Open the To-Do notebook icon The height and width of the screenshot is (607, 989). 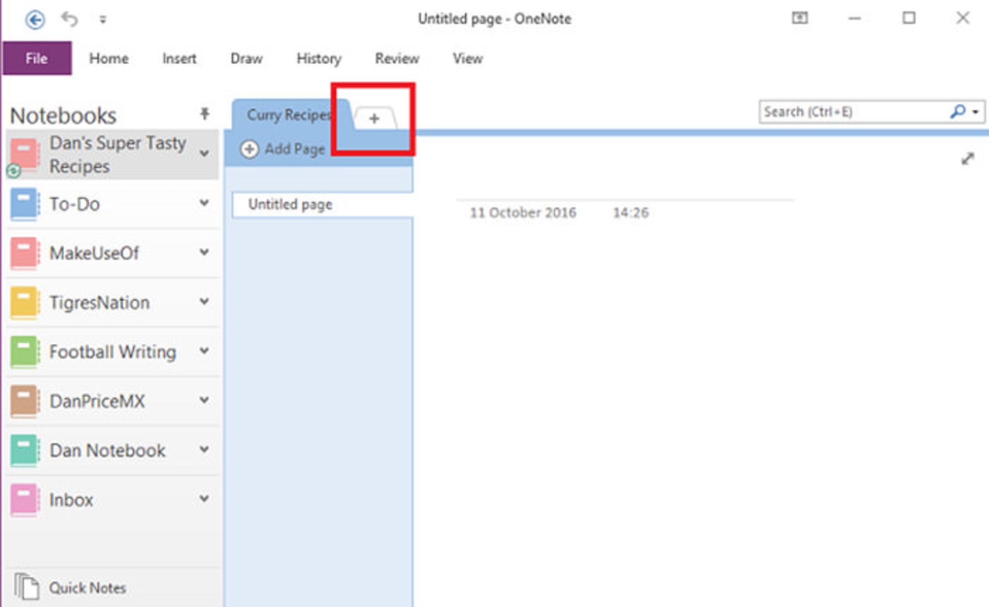pyautogui.click(x=24, y=204)
